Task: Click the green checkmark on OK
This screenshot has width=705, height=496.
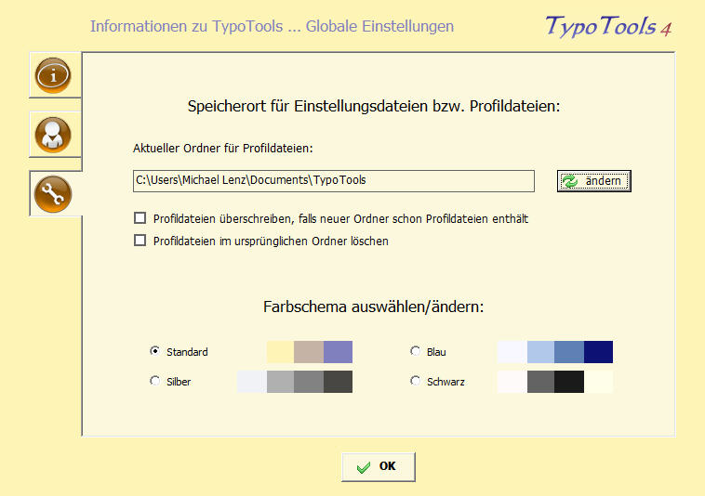Action: [363, 467]
